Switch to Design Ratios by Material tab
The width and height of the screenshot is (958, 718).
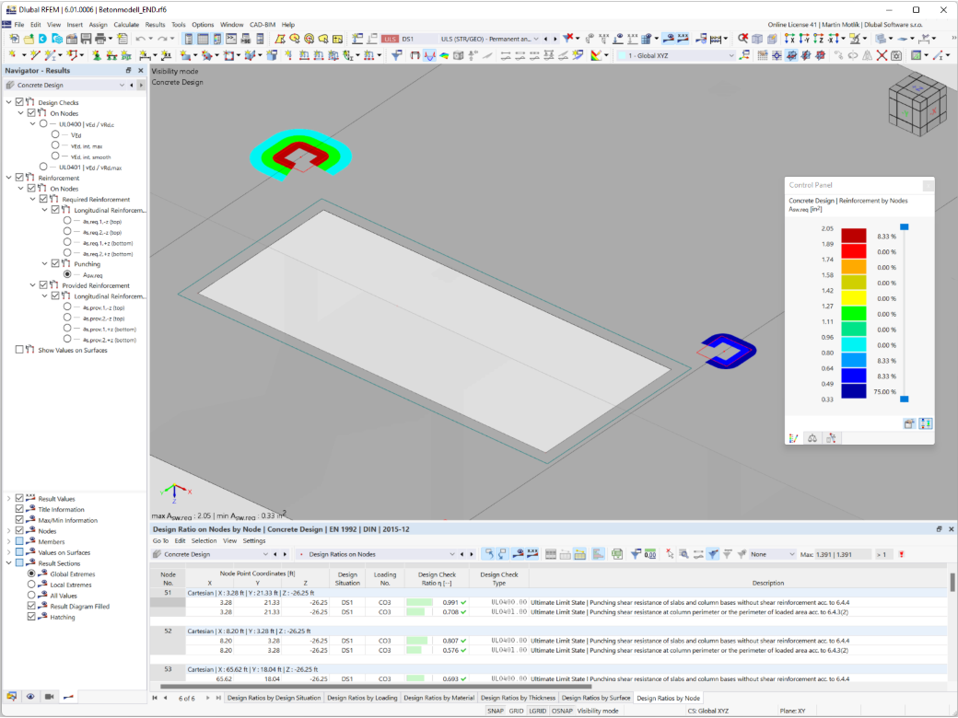(x=438, y=698)
